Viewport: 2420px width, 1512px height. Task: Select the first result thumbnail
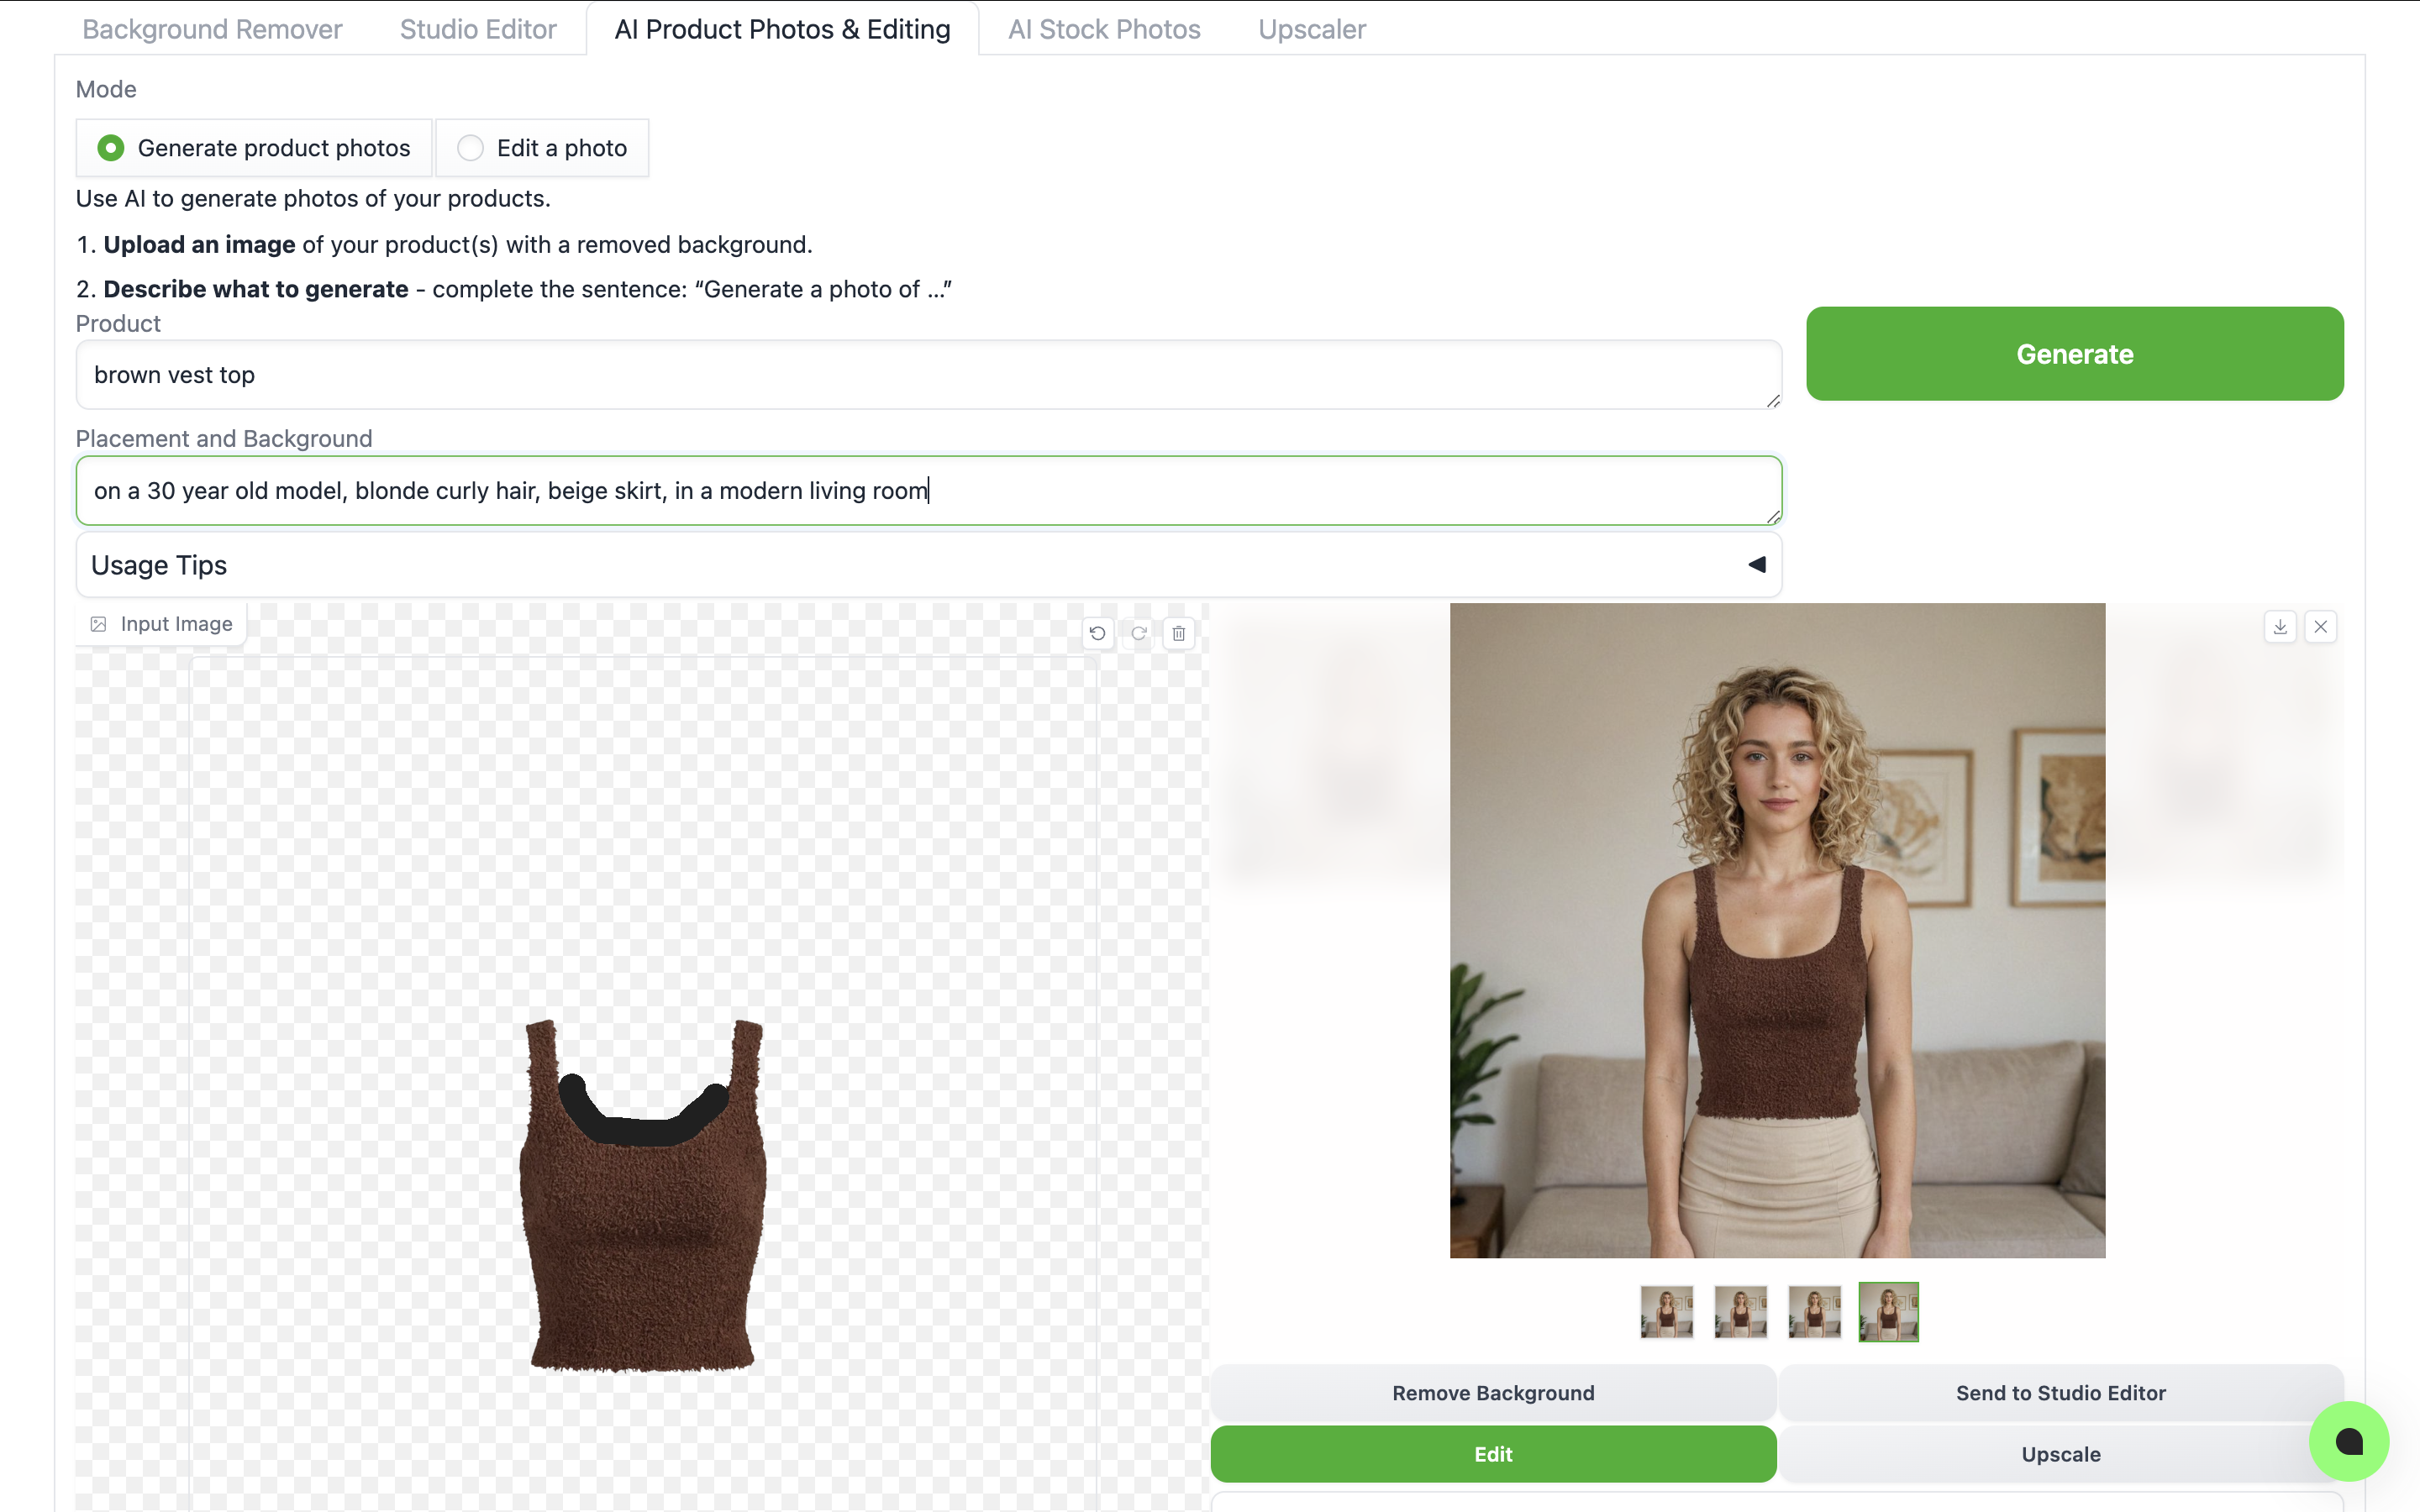[1667, 1312]
